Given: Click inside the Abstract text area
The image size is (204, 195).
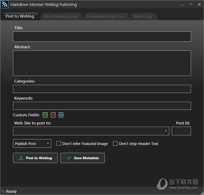Looking at the screenshot, I should pos(102,63).
